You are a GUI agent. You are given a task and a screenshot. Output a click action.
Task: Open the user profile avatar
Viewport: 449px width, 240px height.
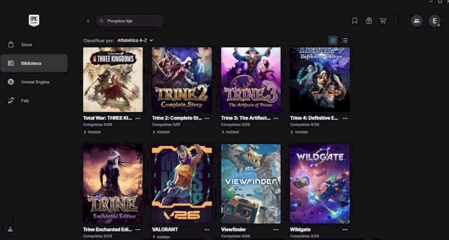[434, 21]
